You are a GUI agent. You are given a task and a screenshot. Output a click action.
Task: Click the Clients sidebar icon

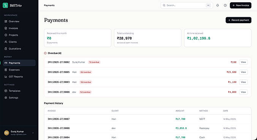(x=6, y=42)
